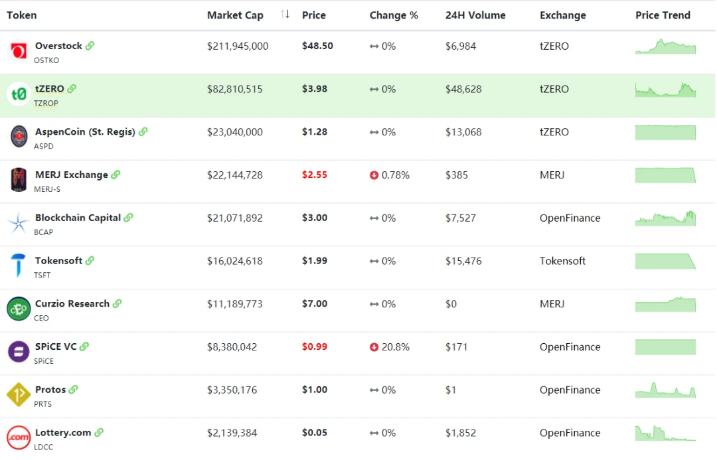Click the red down arrow for MERJ change
The width and height of the screenshot is (717, 460).
tap(374, 175)
